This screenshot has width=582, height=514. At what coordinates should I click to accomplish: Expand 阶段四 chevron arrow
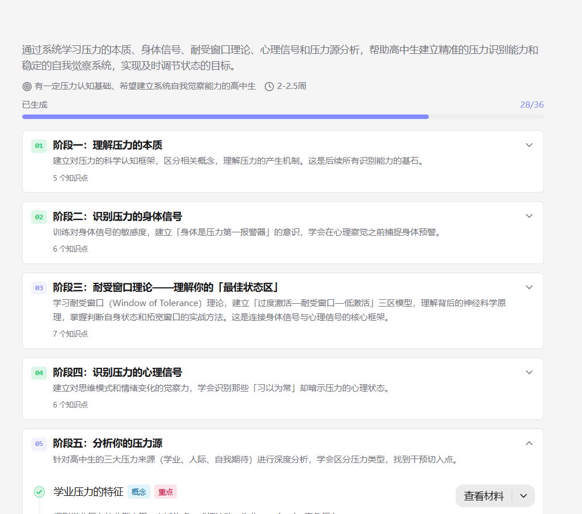pos(529,372)
